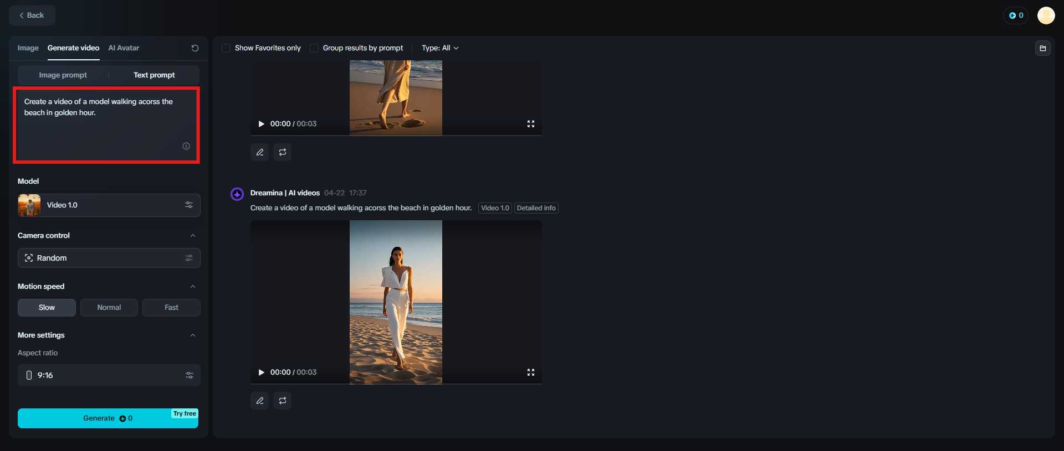
Task: Click the Video 1.0 model thumbnail
Action: 29,205
